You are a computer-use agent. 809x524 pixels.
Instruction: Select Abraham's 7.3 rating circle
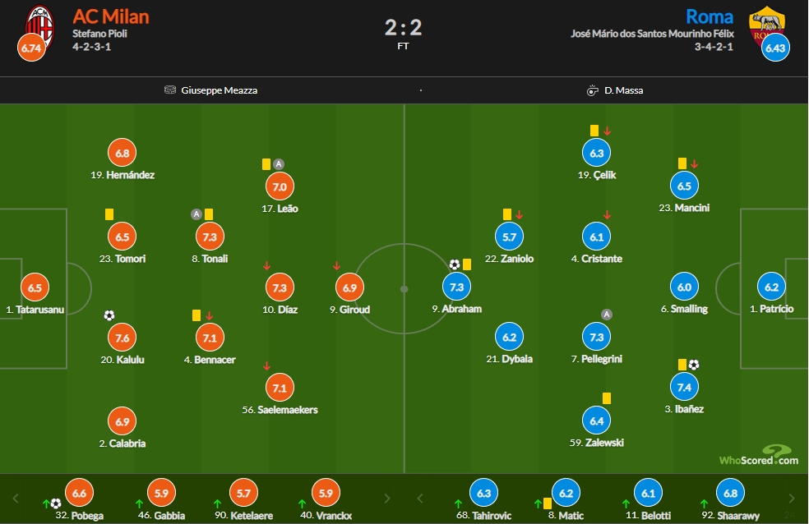(459, 287)
